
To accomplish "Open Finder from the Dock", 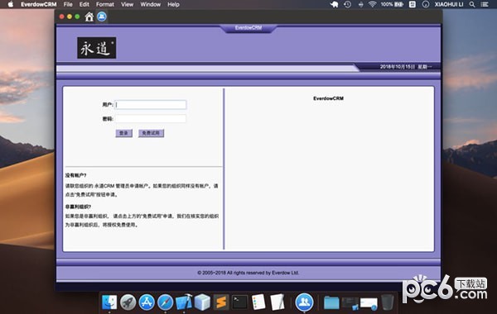I will point(109,302).
